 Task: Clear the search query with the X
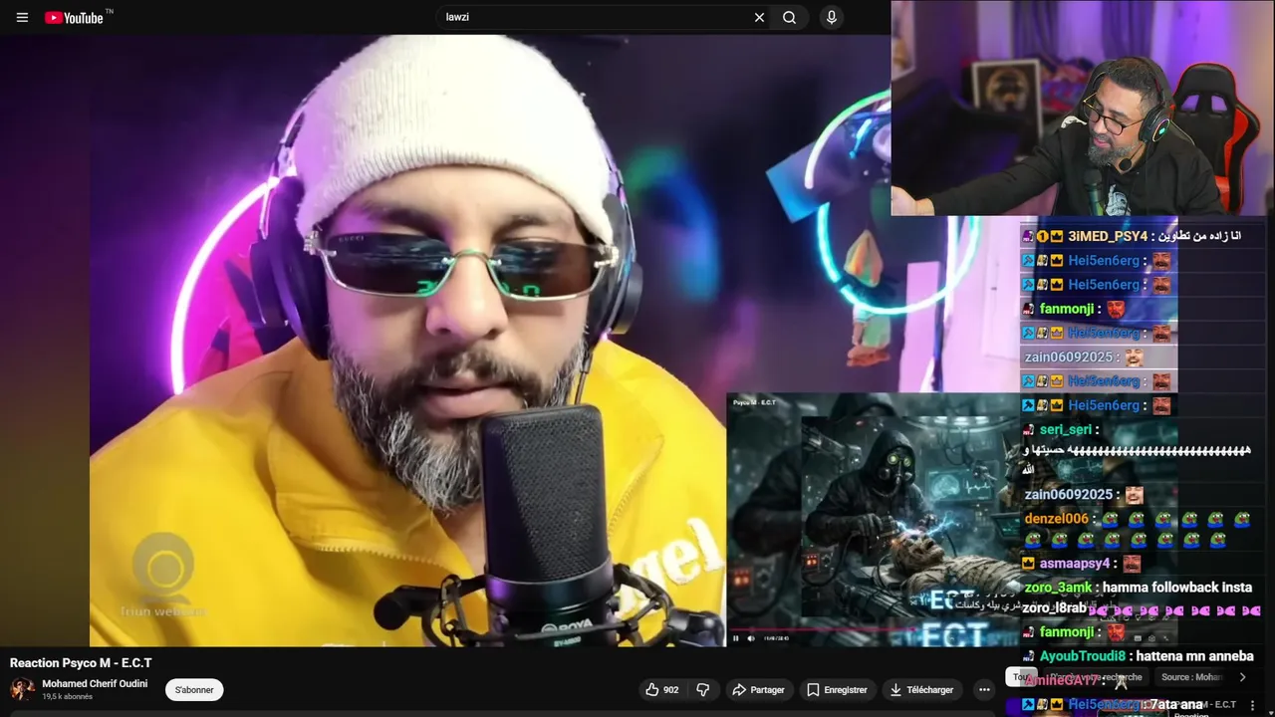[759, 17]
